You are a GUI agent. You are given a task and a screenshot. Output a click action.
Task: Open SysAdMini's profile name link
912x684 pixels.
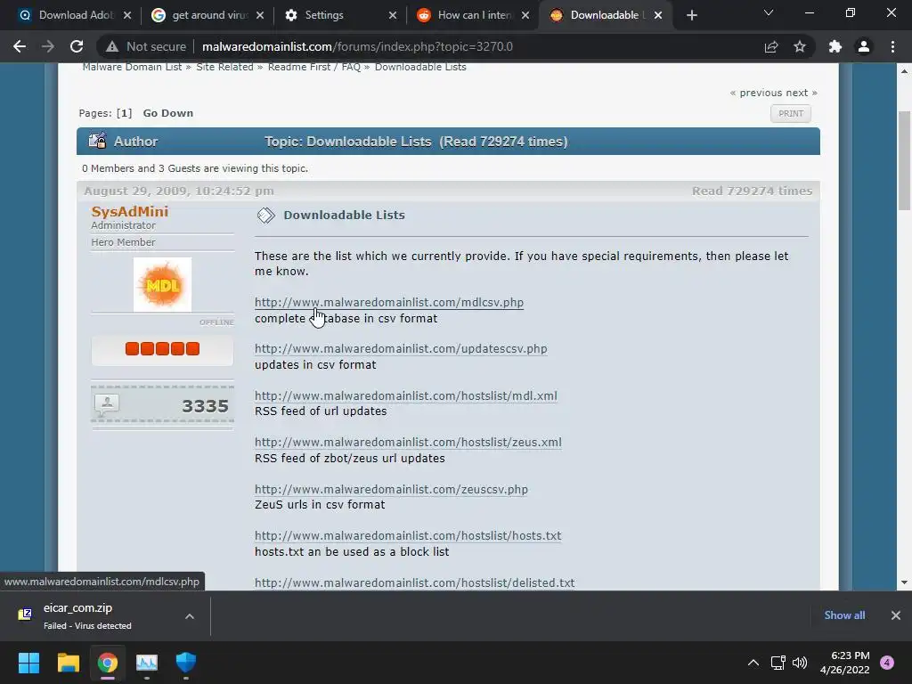130,212
